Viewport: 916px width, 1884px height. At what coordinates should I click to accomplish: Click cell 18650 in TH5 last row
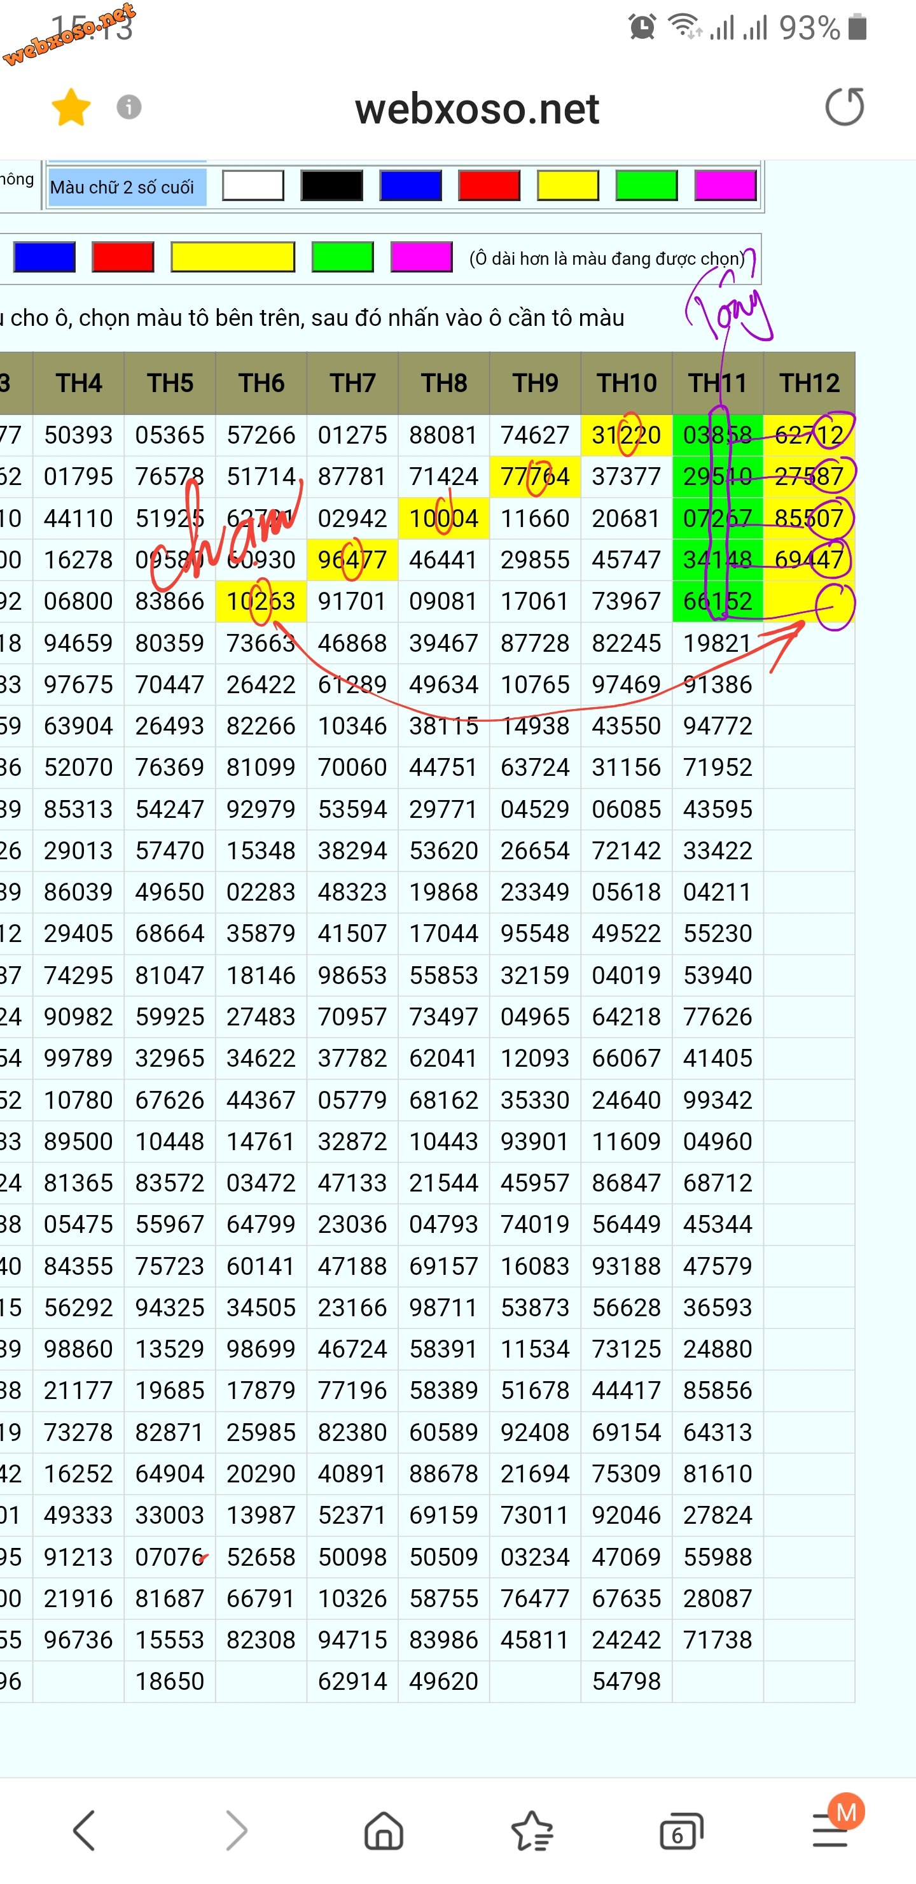coord(170,1682)
